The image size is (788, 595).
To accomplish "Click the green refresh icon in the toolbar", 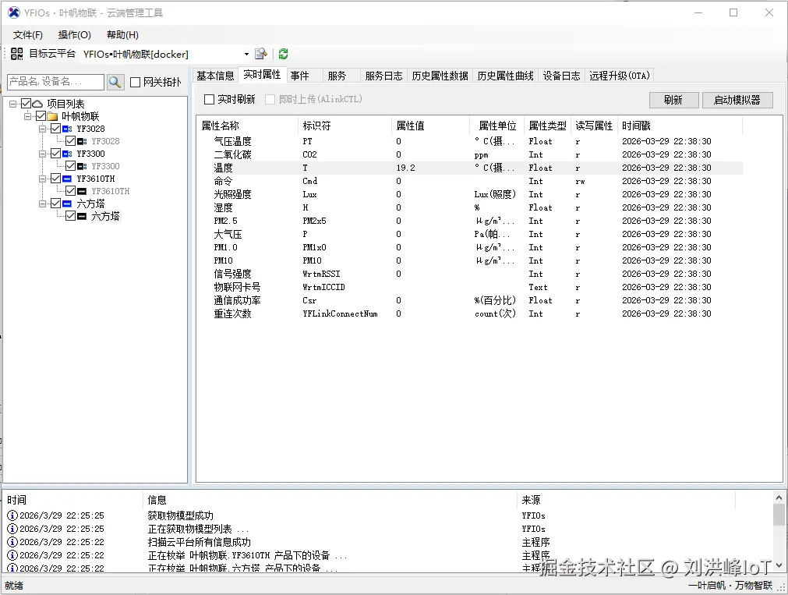I will 282,54.
